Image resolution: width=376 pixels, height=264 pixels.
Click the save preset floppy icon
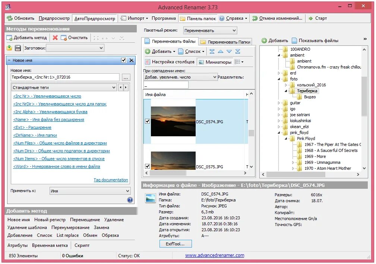click(18, 48)
